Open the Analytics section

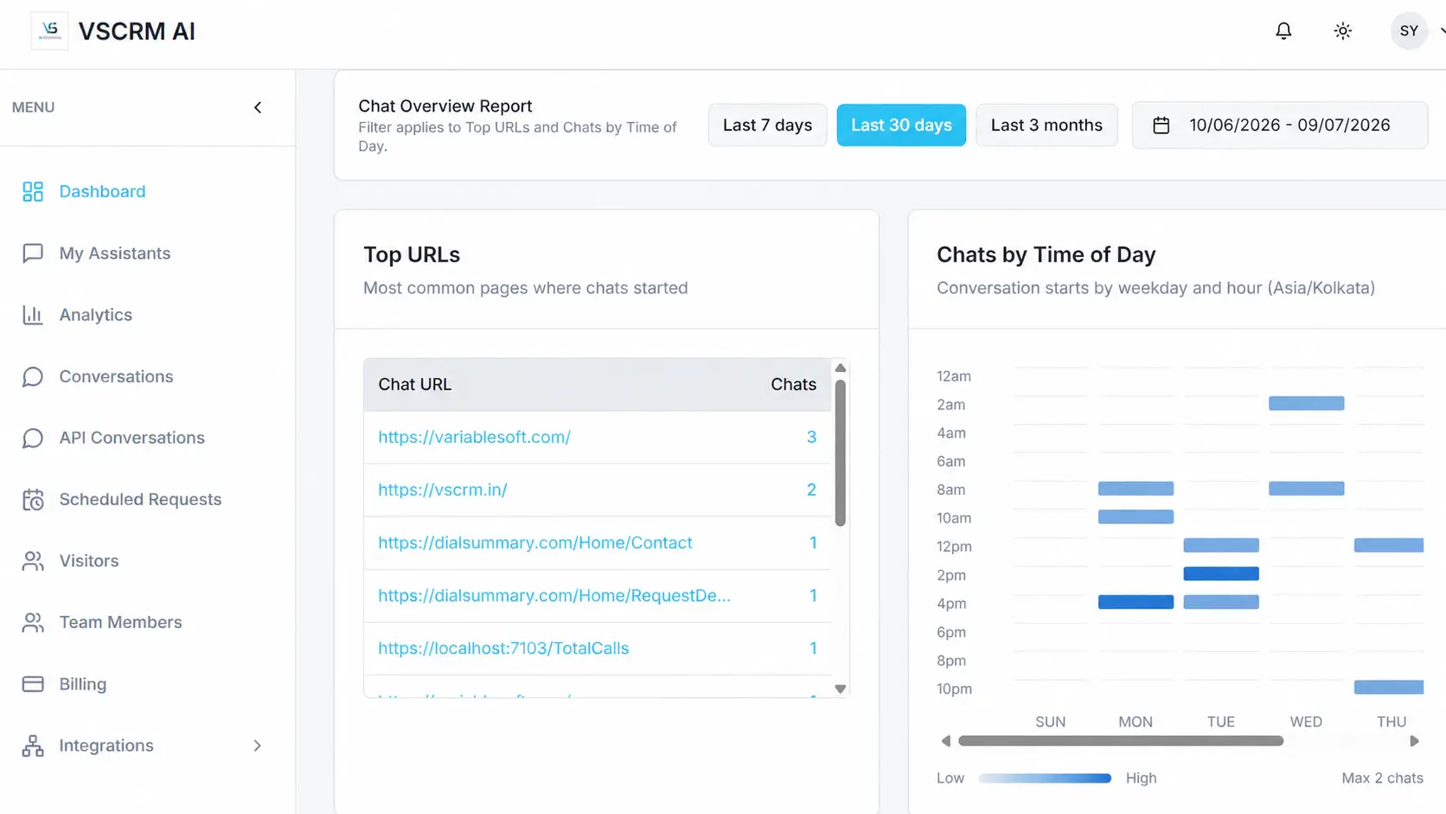point(95,315)
